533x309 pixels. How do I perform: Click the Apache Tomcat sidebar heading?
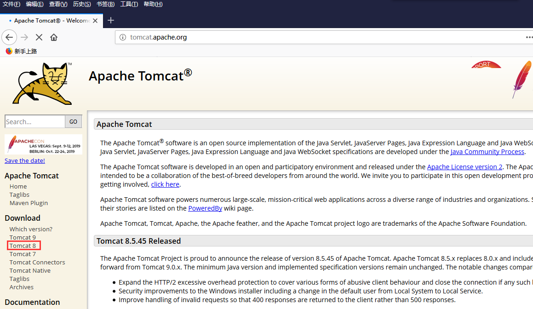(32, 176)
